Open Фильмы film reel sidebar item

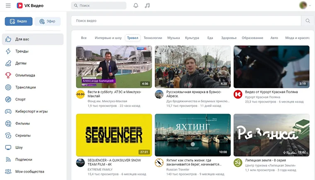click(22, 123)
